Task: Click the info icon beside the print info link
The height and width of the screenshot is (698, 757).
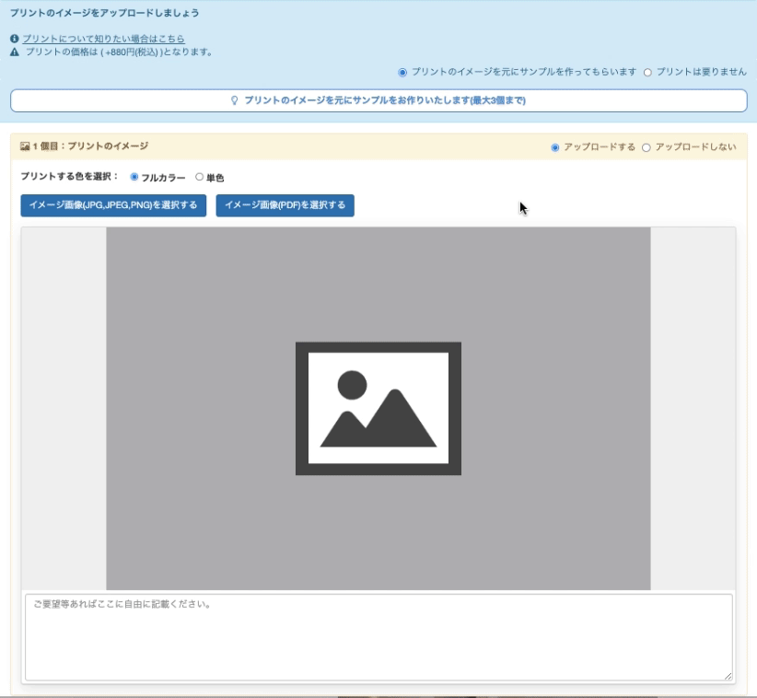Action: click(15, 39)
